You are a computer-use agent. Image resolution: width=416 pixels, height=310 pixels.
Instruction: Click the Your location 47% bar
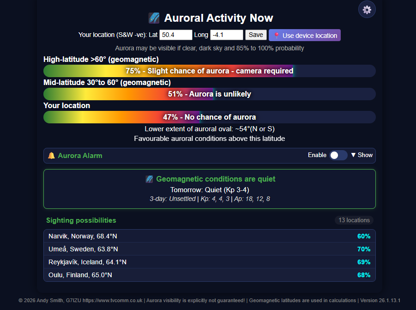(x=209, y=117)
